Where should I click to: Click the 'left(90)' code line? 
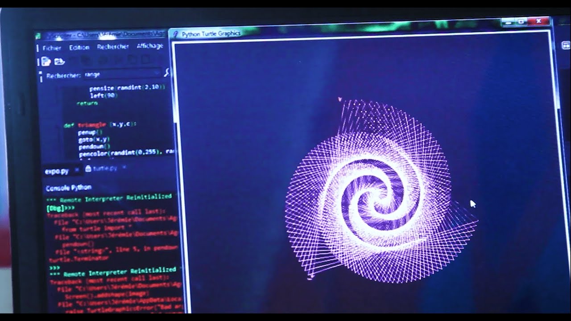tap(103, 95)
